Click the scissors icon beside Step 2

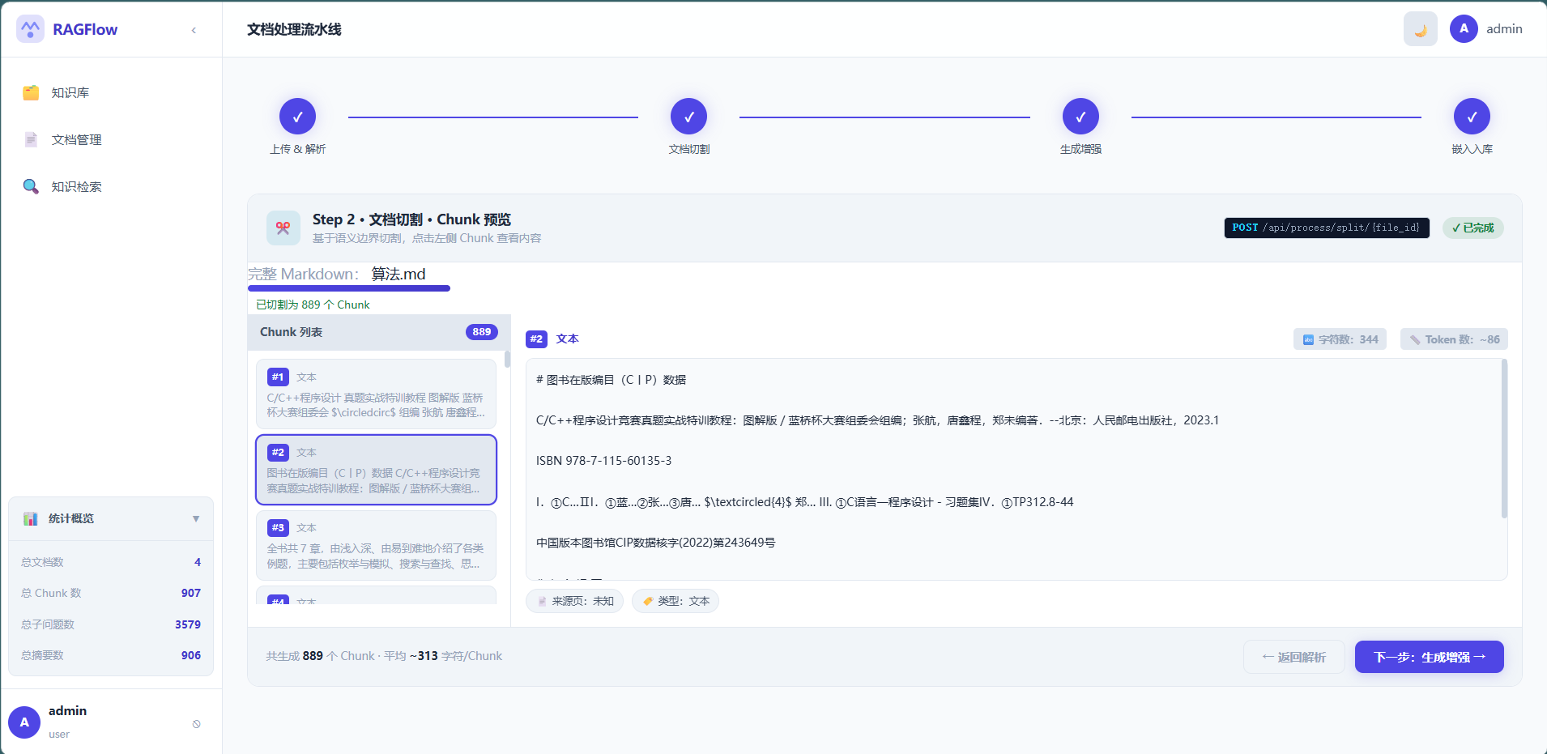(x=283, y=228)
